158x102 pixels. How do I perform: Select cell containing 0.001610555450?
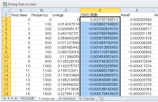[100, 47]
